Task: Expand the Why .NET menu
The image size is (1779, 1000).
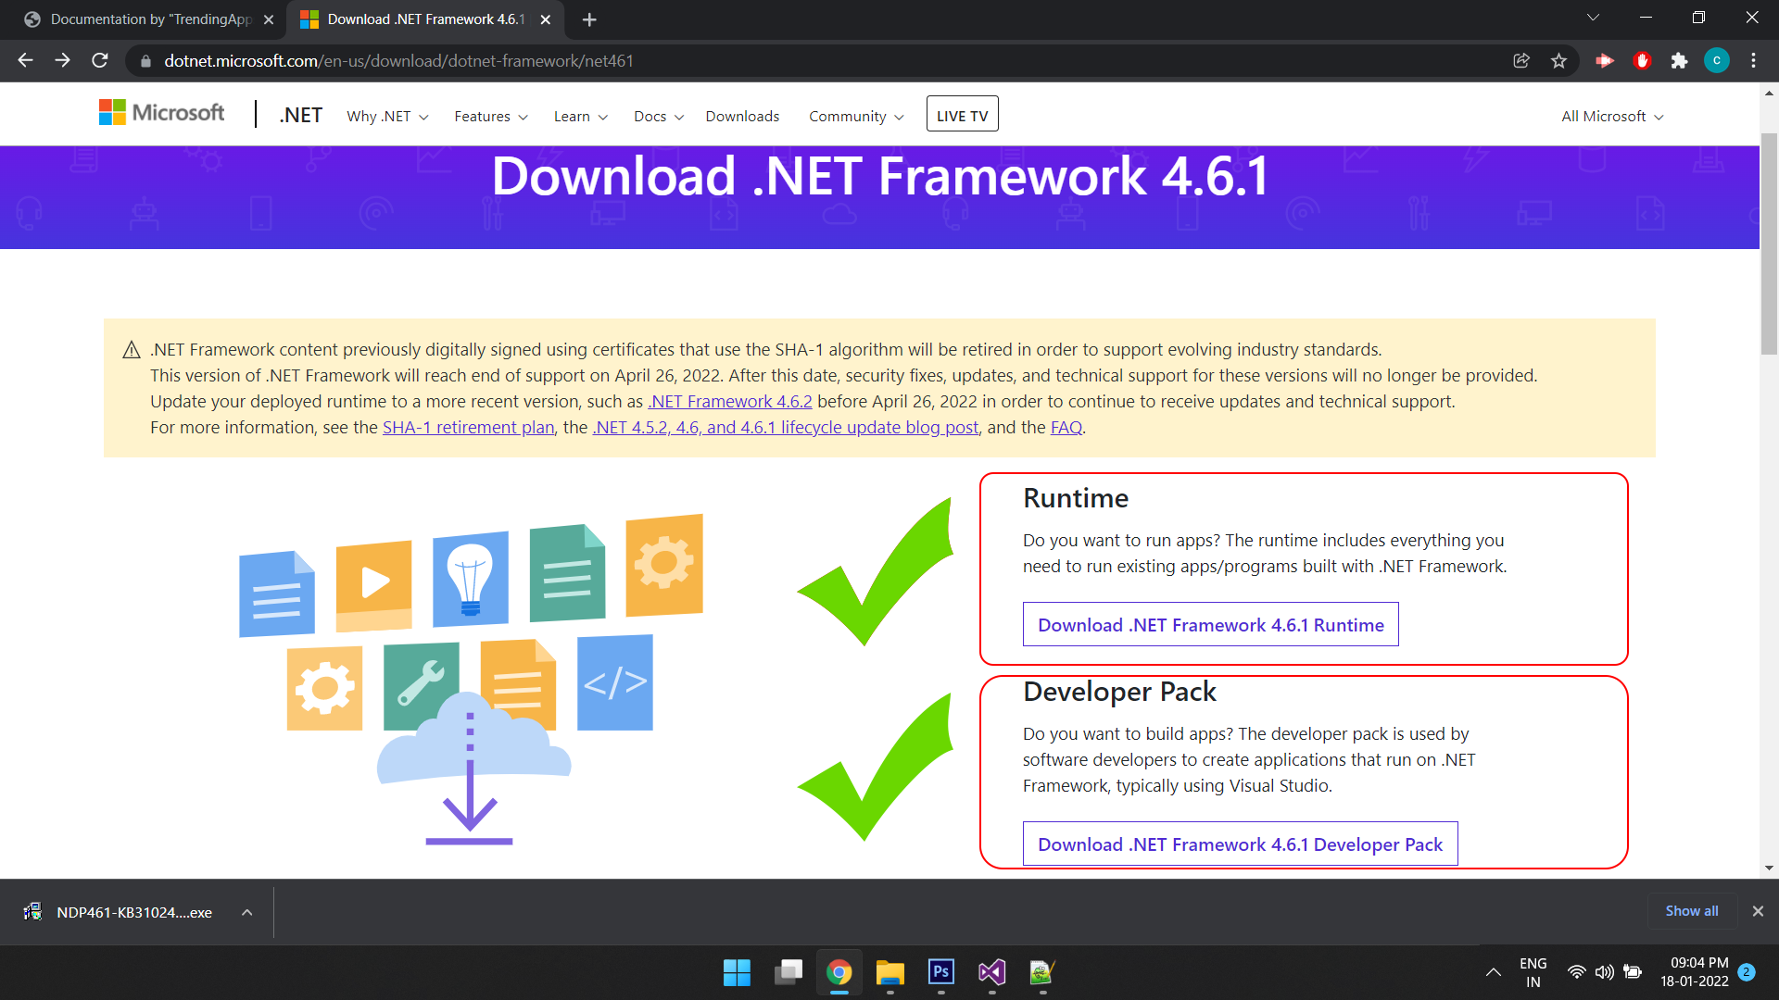Action: coord(387,117)
